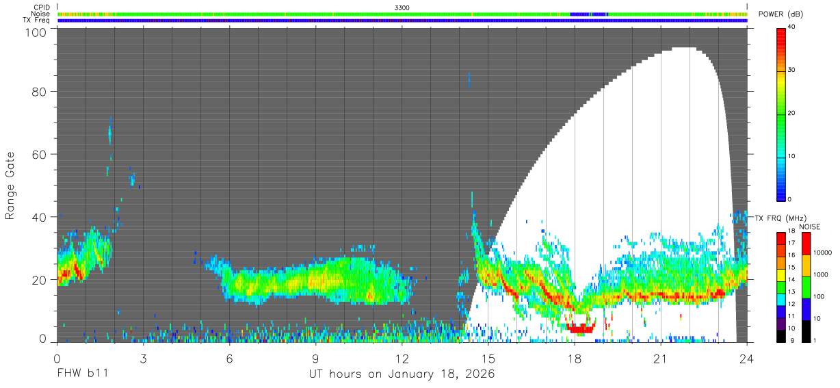Click the 100 tick on Range Gate axis
This screenshot has width=840, height=388.
pyautogui.click(x=36, y=33)
